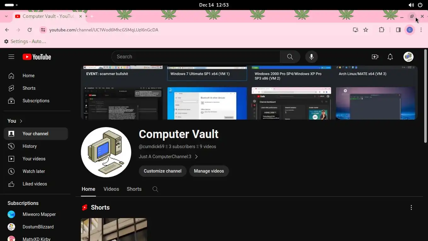428x241 pixels.
Task: Open tab search dropdown arrow
Action: point(6,16)
